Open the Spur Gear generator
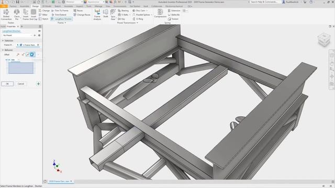 click(113, 15)
